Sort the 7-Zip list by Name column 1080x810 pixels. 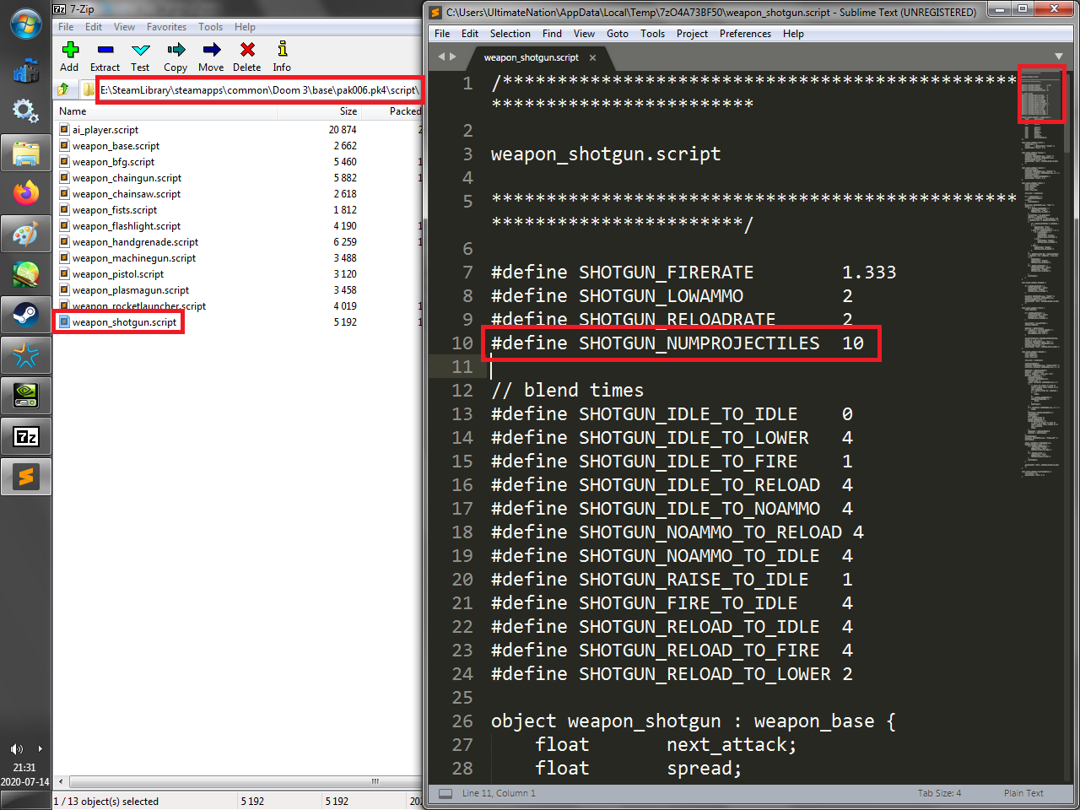point(165,111)
